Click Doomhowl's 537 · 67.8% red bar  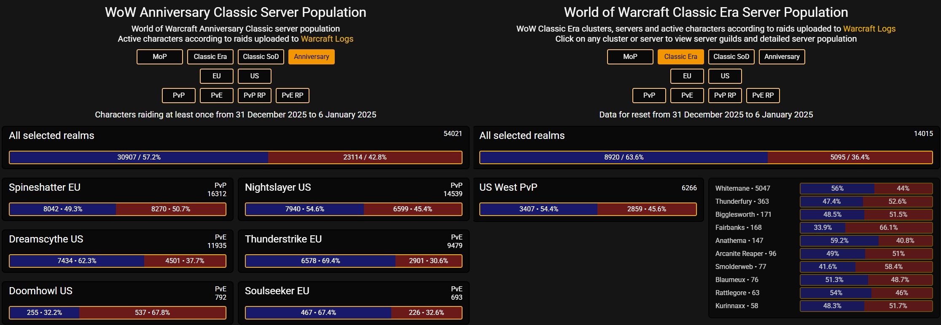pos(153,313)
